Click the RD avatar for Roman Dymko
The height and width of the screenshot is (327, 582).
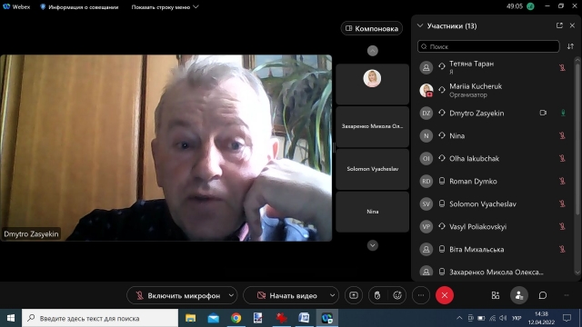pyautogui.click(x=426, y=182)
